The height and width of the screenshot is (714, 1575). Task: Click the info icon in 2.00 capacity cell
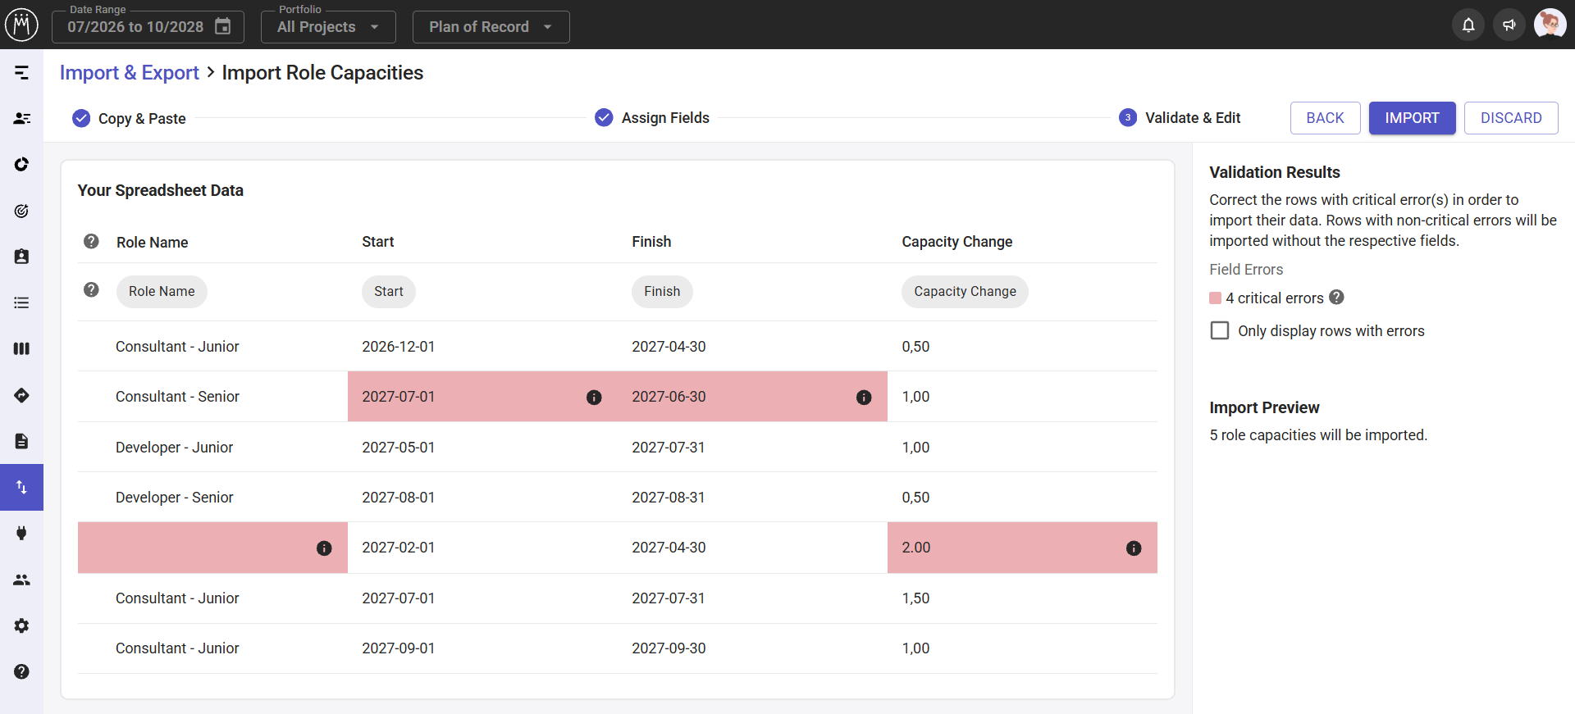coord(1134,548)
